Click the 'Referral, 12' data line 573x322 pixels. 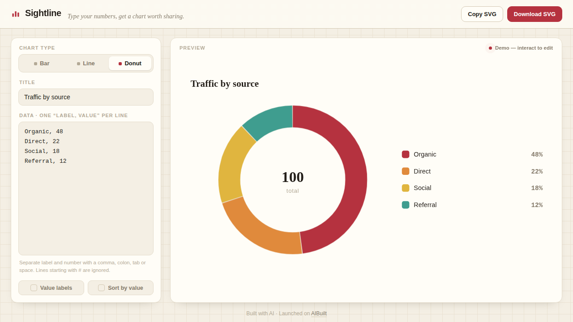pyautogui.click(x=46, y=161)
